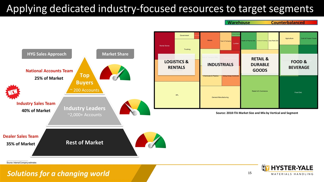
Task: Select the HYG Sales Approach label
Action: click(x=47, y=54)
